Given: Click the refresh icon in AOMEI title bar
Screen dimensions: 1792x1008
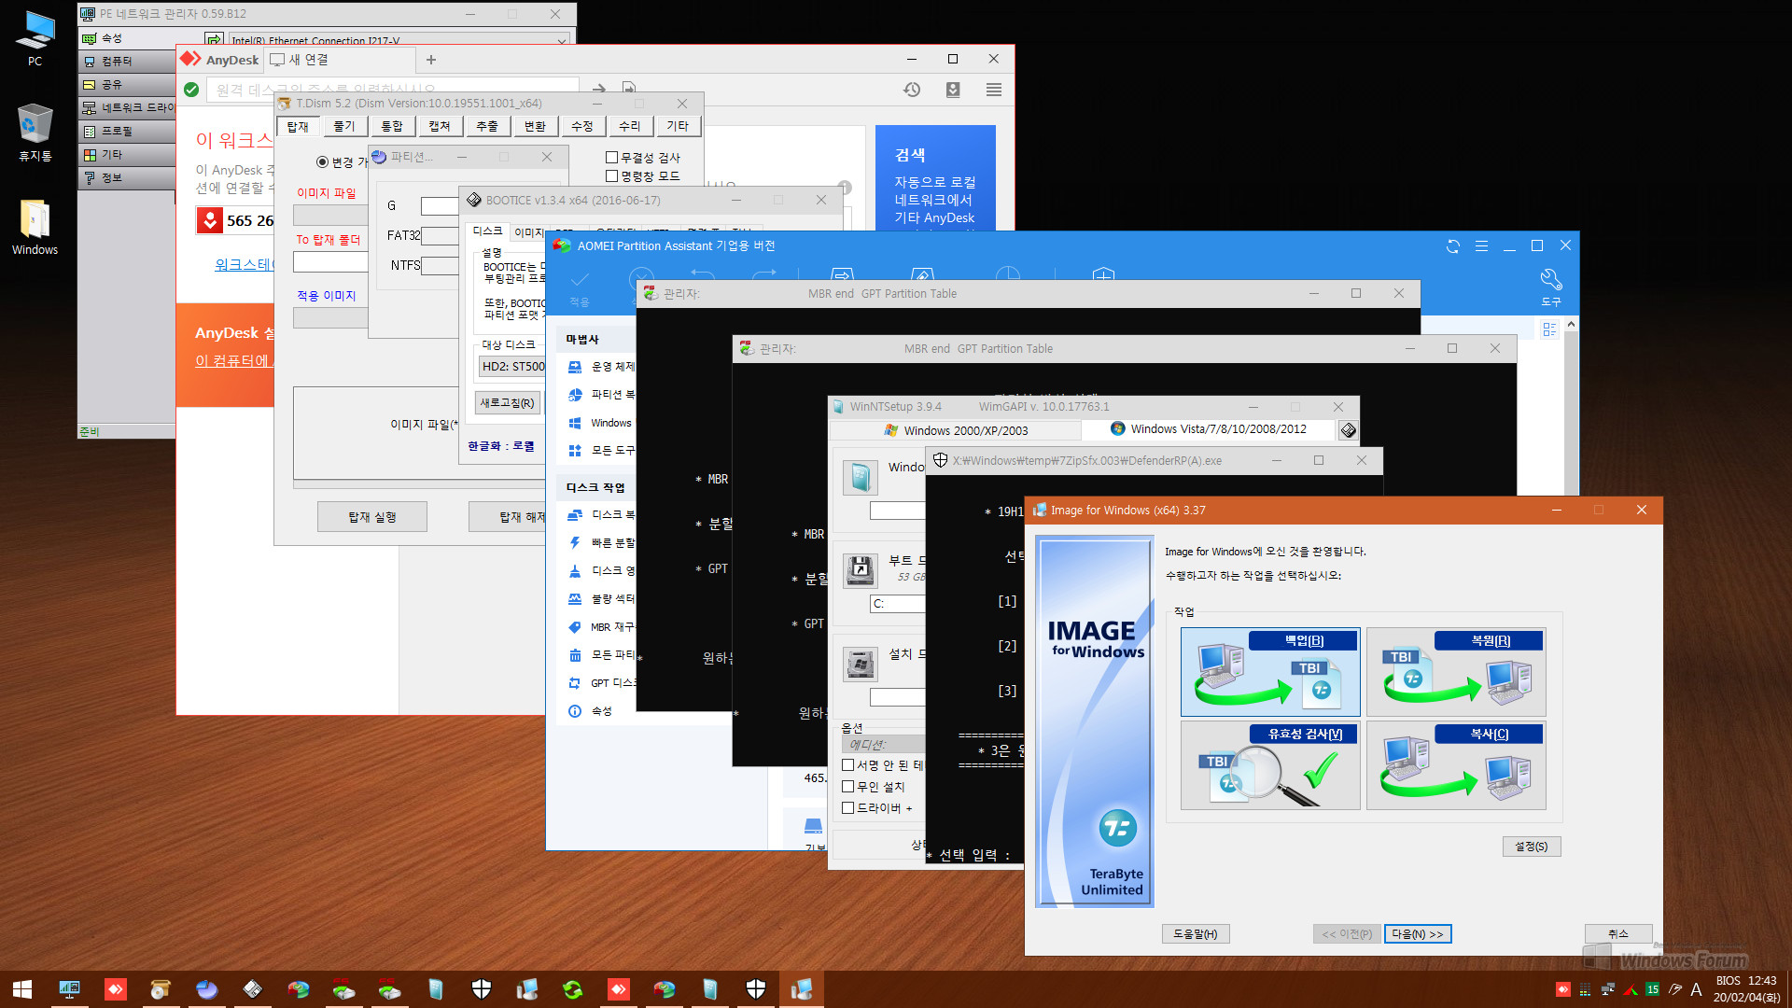Looking at the screenshot, I should (x=1453, y=246).
